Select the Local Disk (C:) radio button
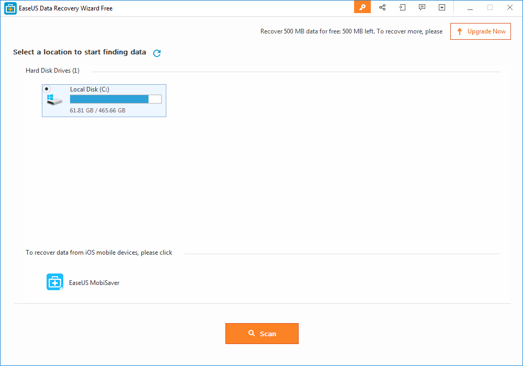The height and width of the screenshot is (366, 523). (47, 89)
